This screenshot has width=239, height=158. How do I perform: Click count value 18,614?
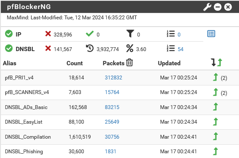pyautogui.click(x=76, y=78)
